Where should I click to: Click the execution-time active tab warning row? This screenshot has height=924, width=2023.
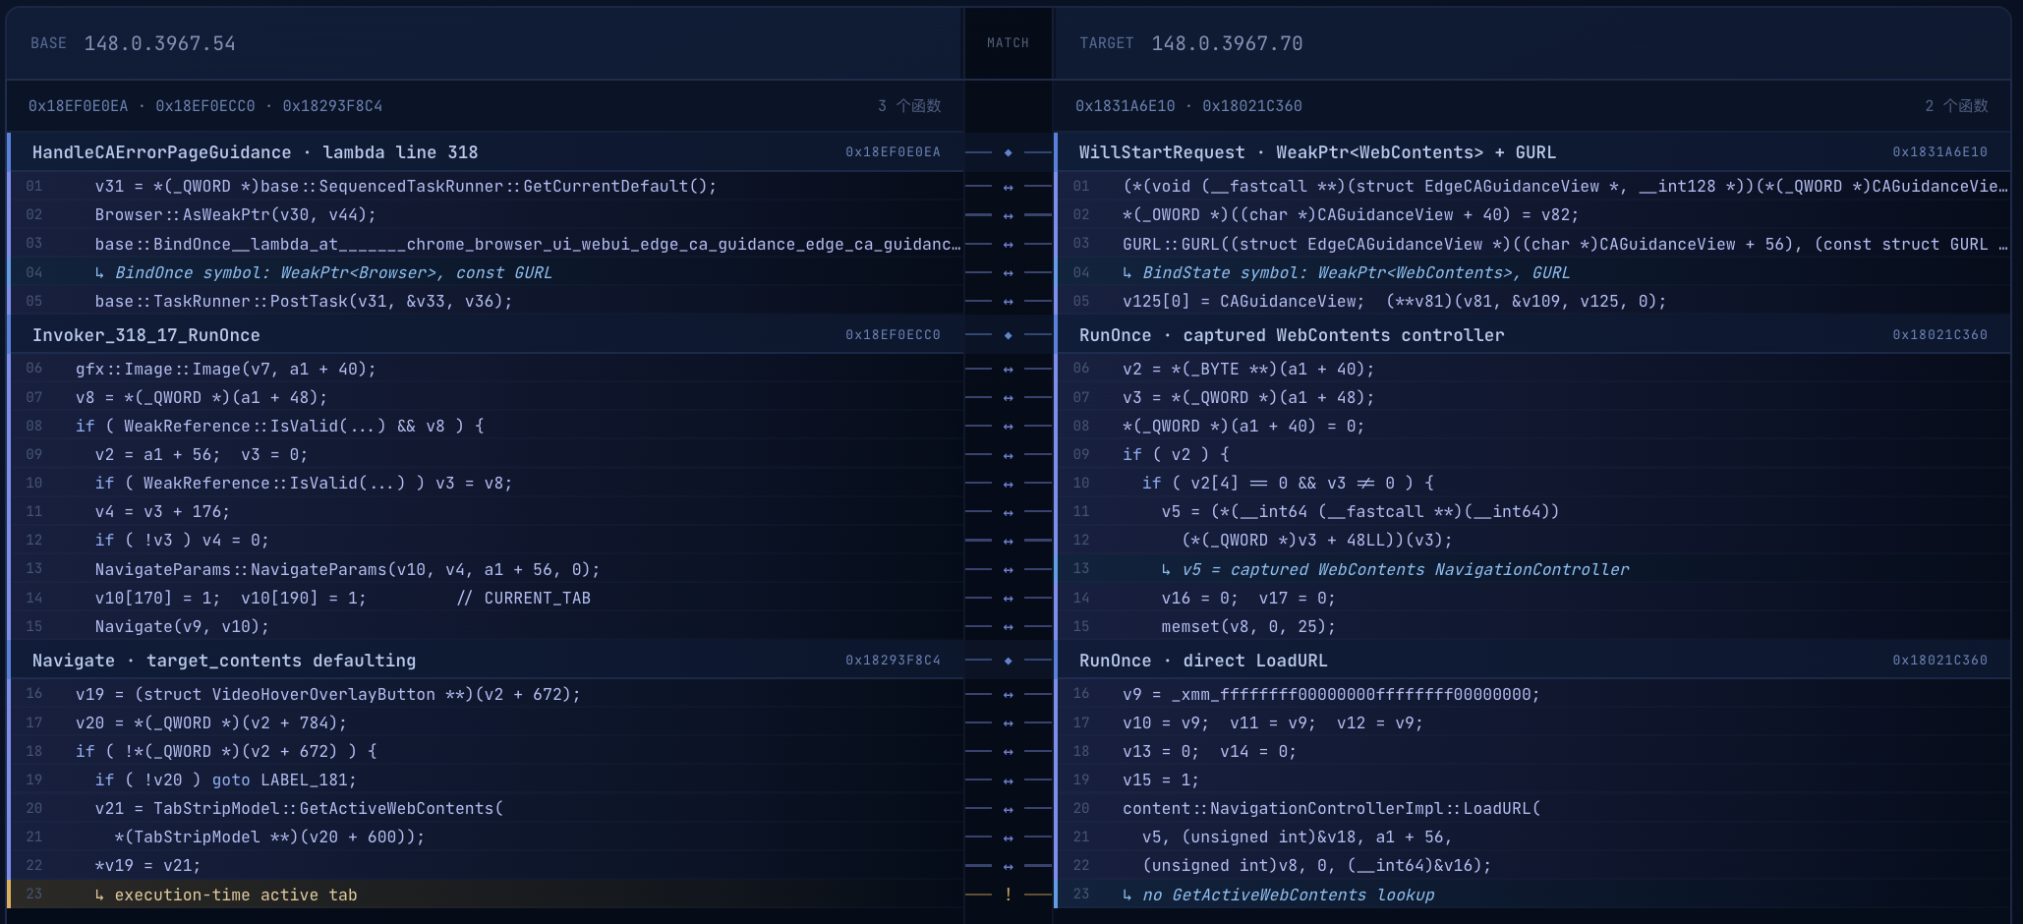click(486, 895)
